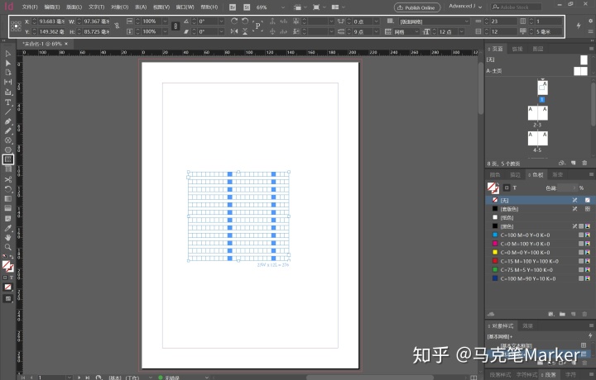Create new color group folder icon

coord(562,314)
